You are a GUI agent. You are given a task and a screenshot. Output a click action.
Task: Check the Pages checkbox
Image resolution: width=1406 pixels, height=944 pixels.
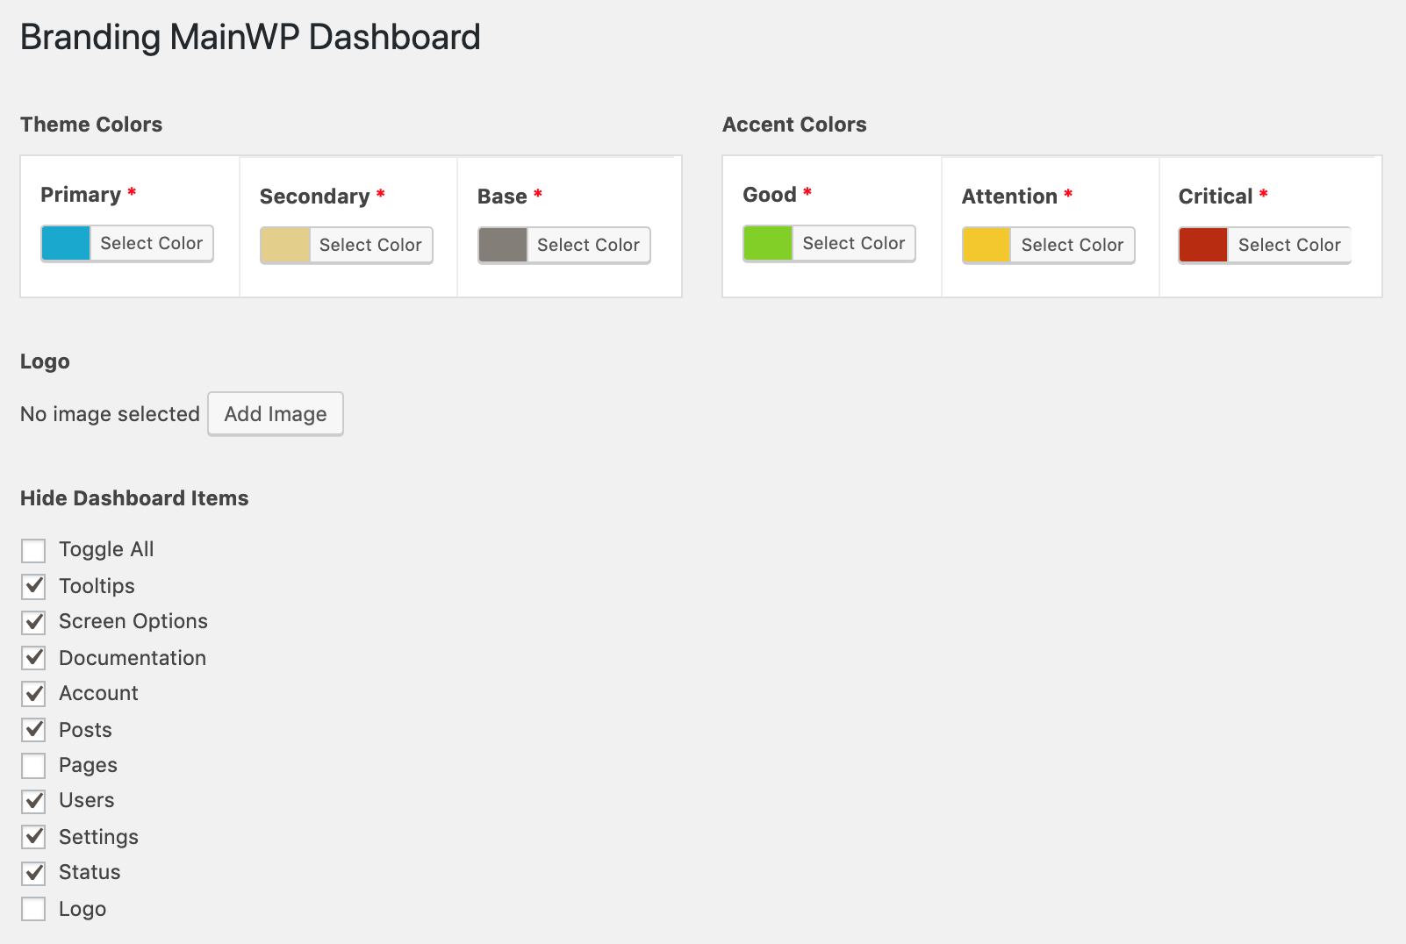[33, 766]
